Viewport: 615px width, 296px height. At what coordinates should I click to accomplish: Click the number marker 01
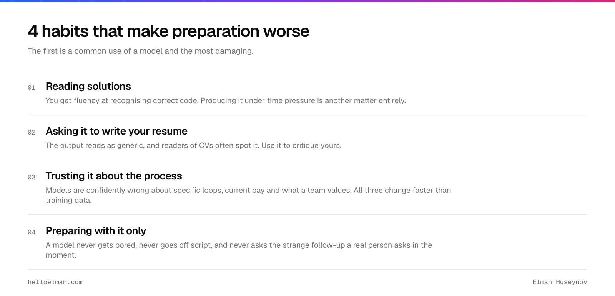tap(32, 88)
